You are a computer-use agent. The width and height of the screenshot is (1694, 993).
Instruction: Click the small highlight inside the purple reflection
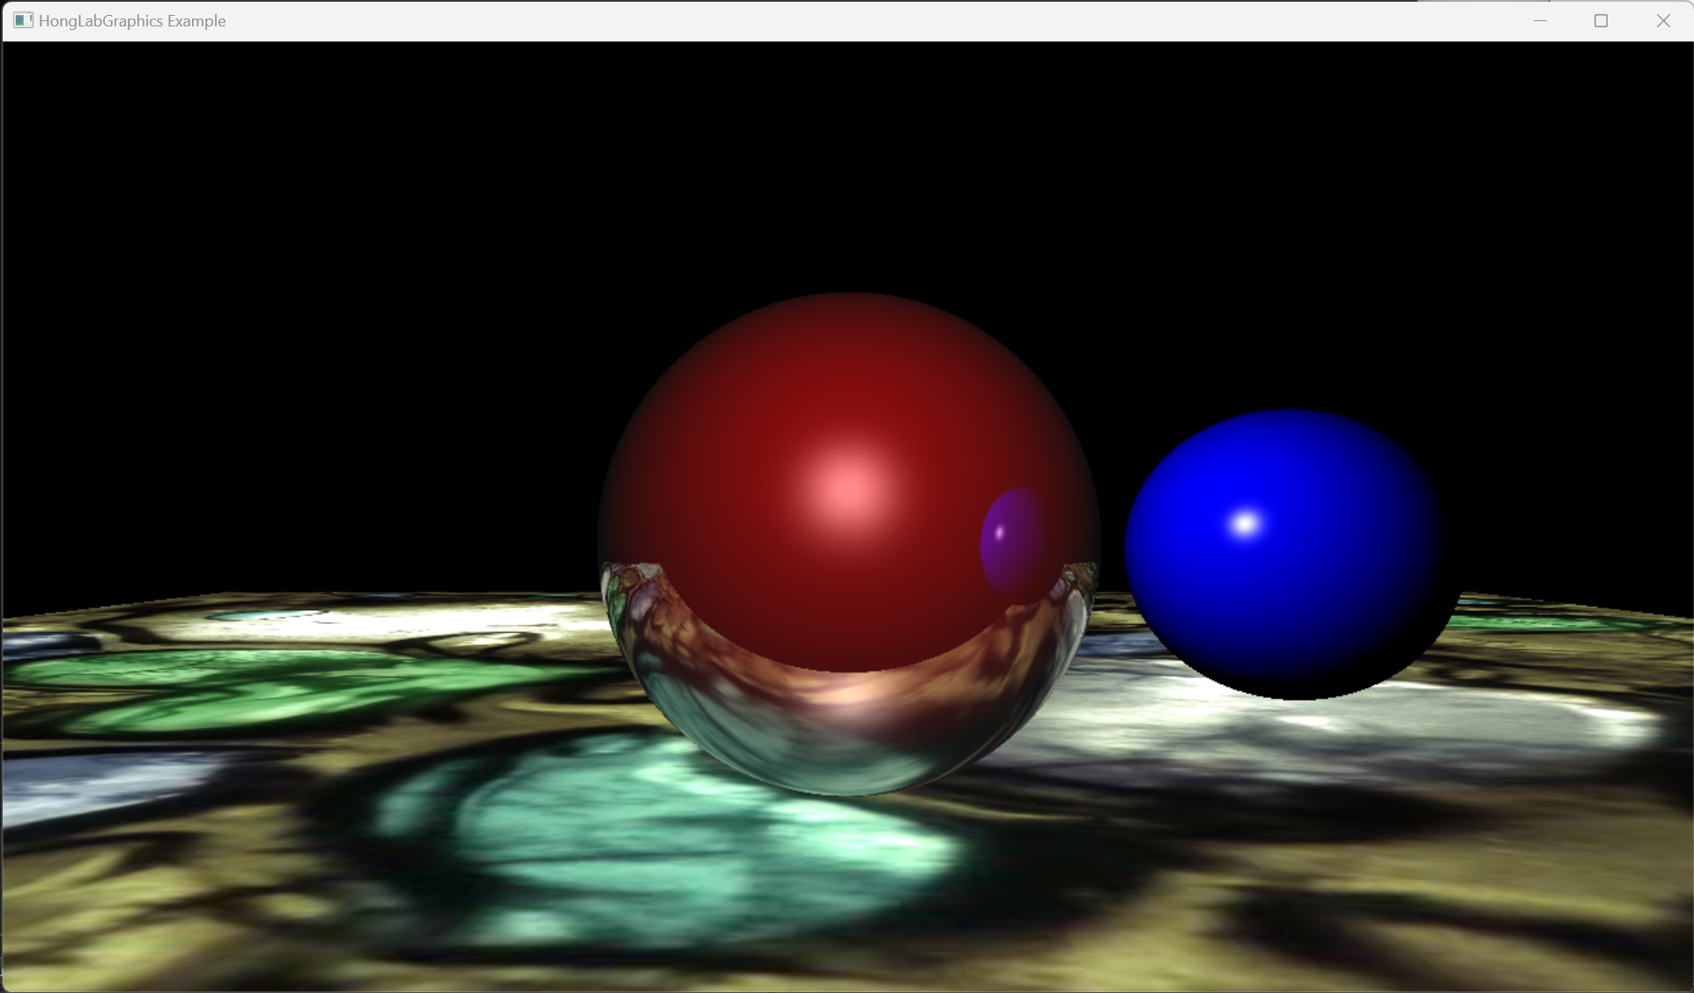[x=1000, y=533]
